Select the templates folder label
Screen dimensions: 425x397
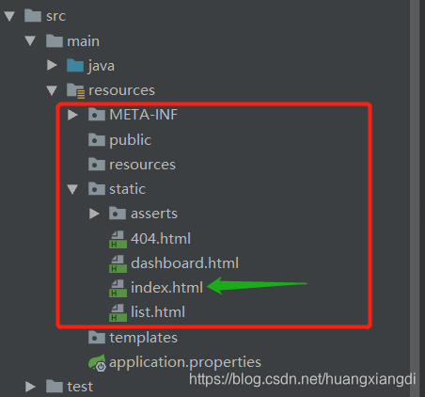144,338
